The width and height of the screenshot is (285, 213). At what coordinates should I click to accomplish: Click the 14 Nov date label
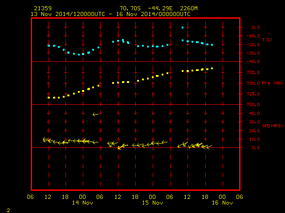(x=82, y=203)
